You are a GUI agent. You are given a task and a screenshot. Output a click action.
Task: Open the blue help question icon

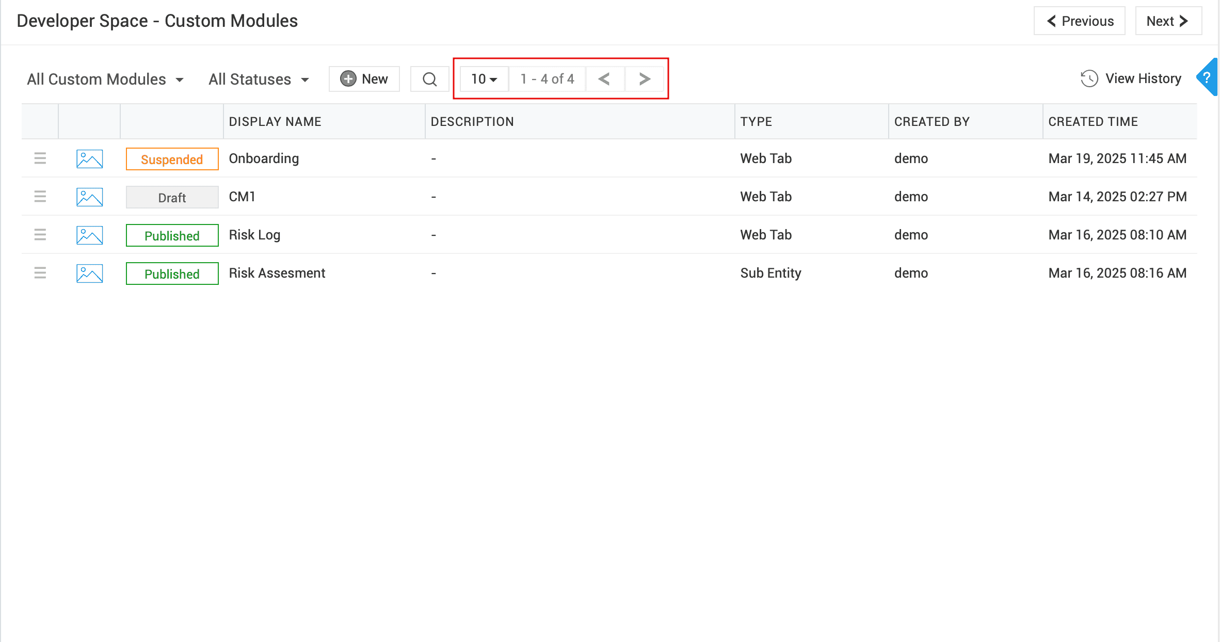pos(1207,78)
